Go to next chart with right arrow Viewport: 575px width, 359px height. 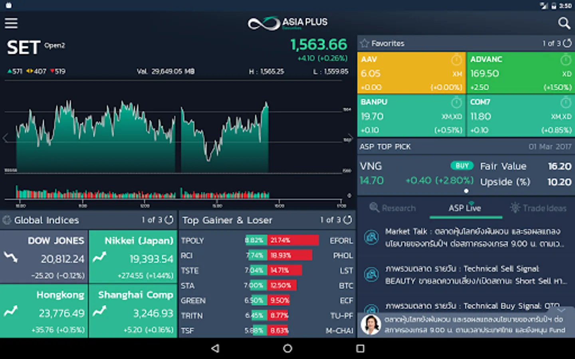click(350, 138)
